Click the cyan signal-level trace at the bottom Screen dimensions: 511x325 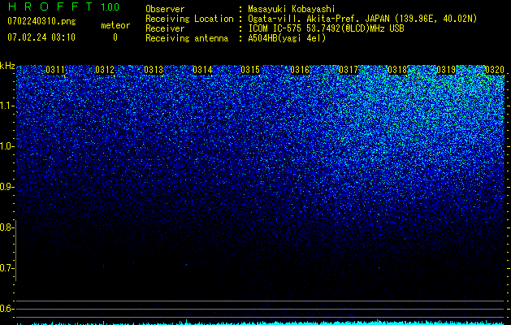(x=261, y=323)
